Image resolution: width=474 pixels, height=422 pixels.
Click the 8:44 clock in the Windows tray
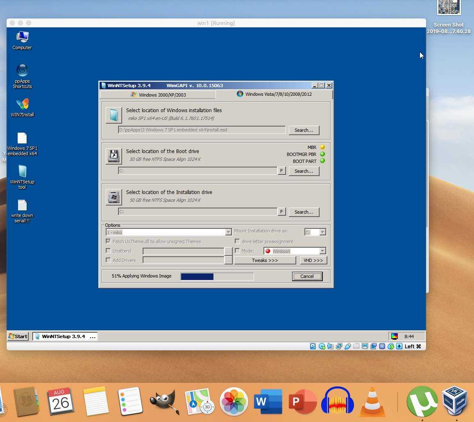409,336
